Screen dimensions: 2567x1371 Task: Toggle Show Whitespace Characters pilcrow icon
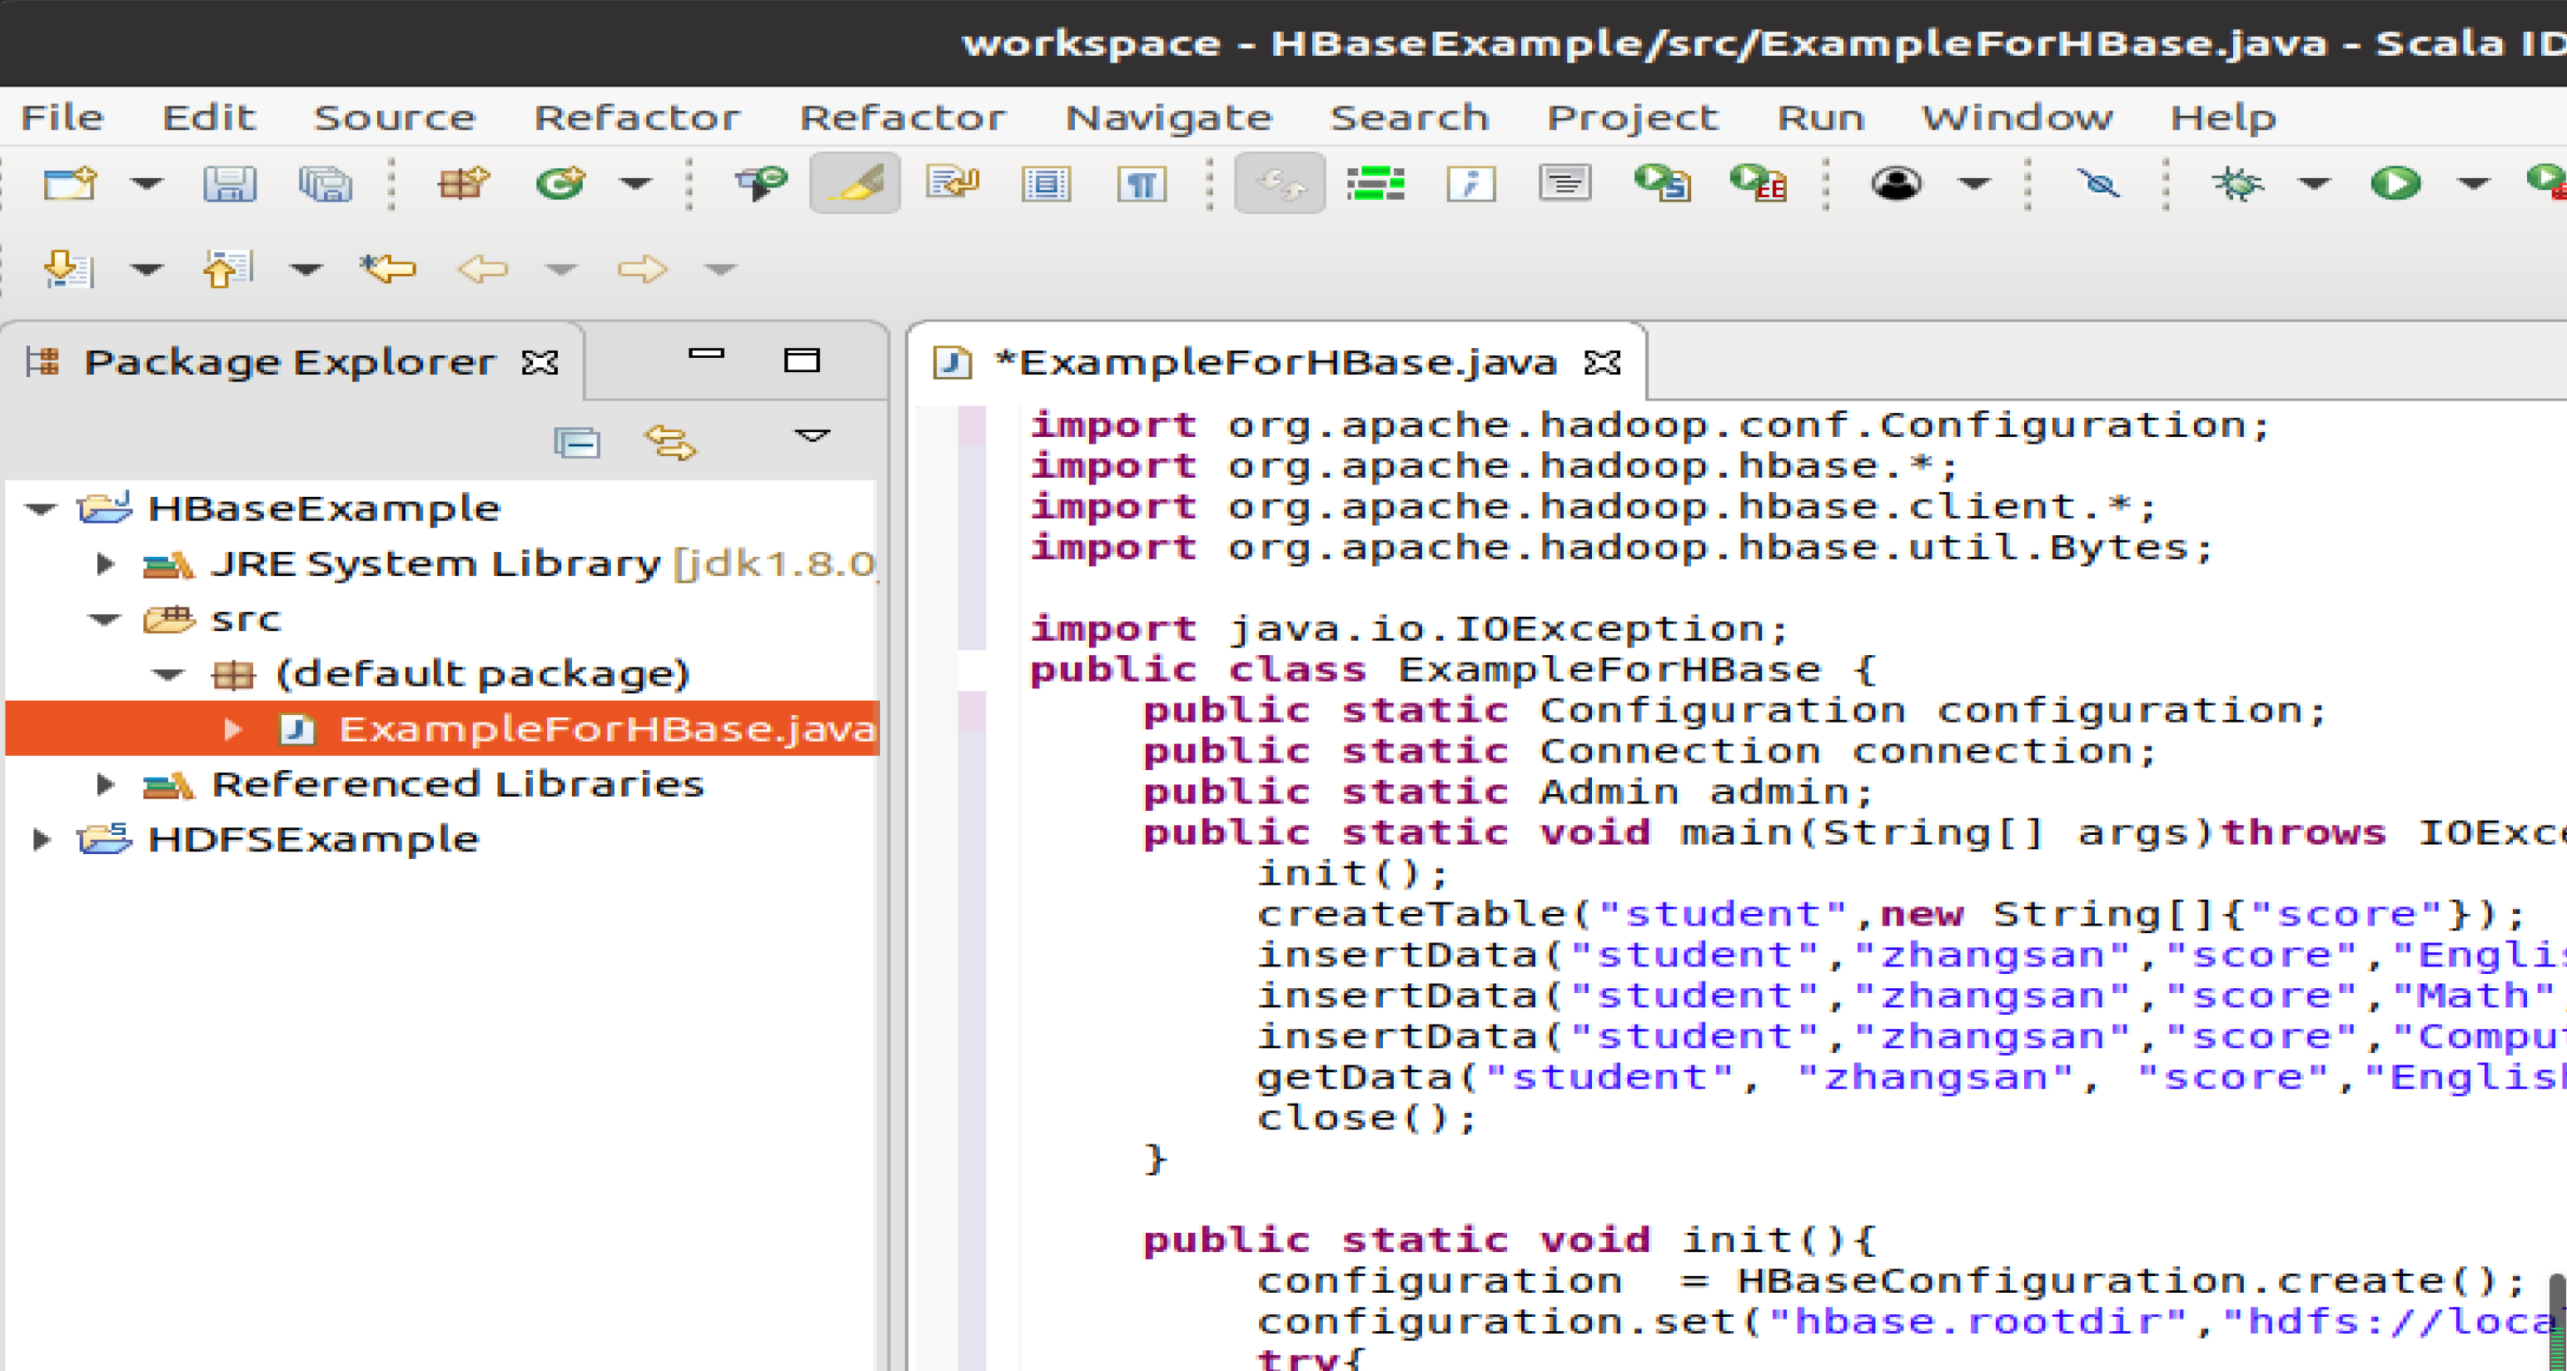coord(1142,184)
